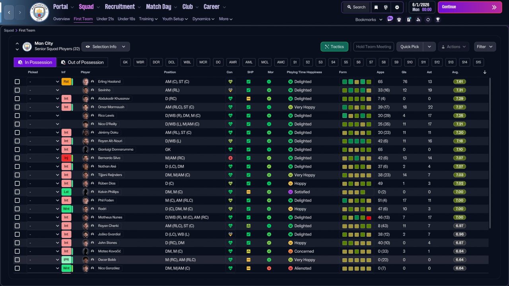Switch to the Out of Possession tab
This screenshot has height=286, width=509.
[x=82, y=62]
